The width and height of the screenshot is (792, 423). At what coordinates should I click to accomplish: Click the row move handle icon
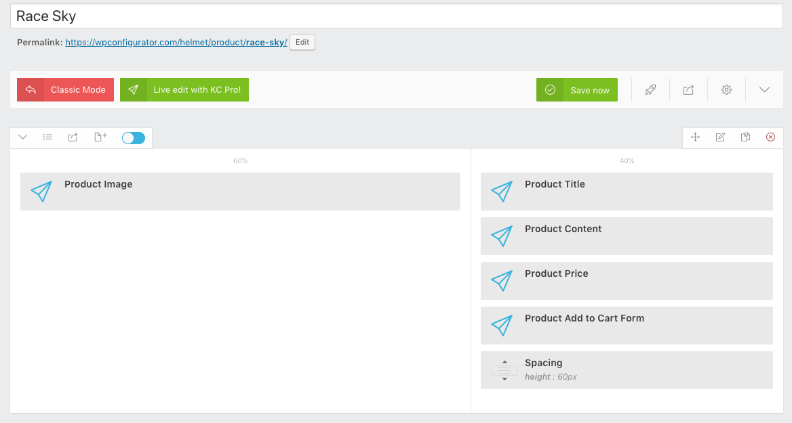click(695, 137)
